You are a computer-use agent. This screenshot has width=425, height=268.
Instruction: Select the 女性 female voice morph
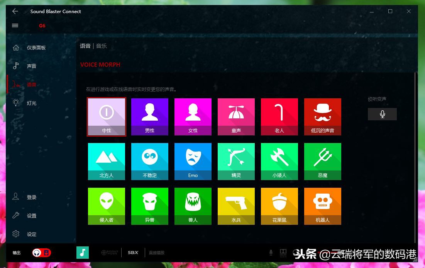193,117
